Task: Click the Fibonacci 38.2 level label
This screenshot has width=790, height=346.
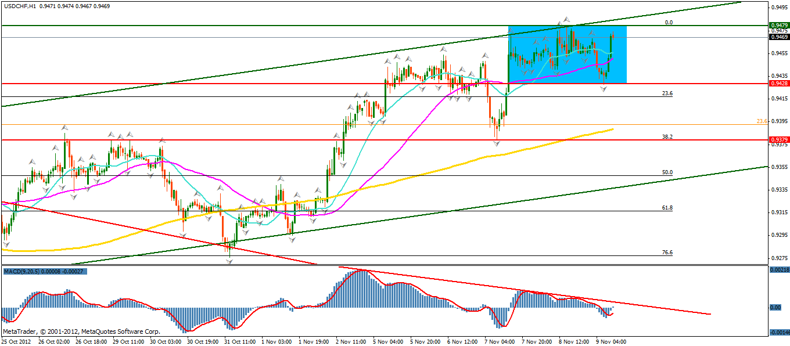Action: pyautogui.click(x=667, y=136)
